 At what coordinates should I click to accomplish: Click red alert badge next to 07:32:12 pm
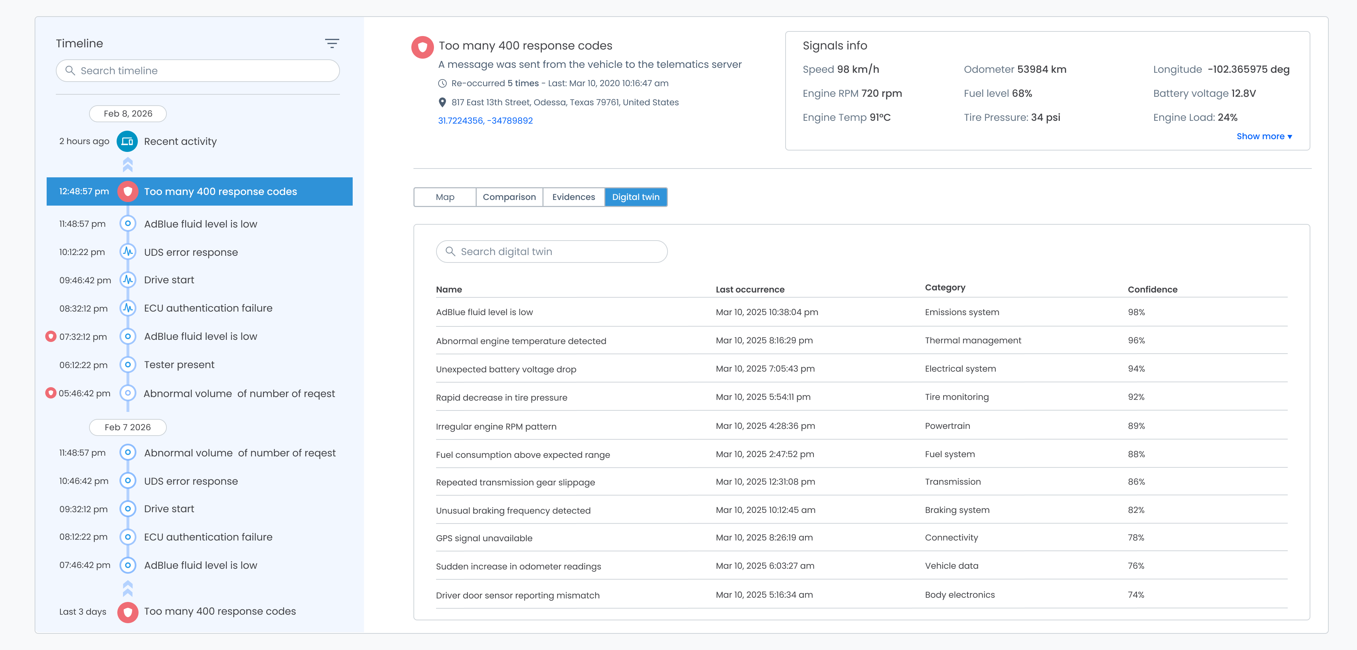click(51, 336)
